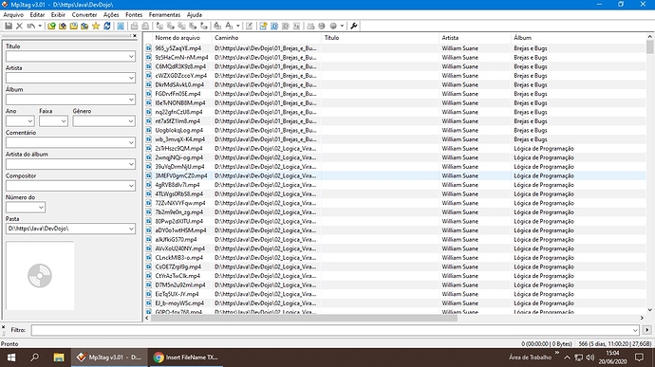Click the Export icon with star
Screen dimensions: 655x367
pos(263,26)
